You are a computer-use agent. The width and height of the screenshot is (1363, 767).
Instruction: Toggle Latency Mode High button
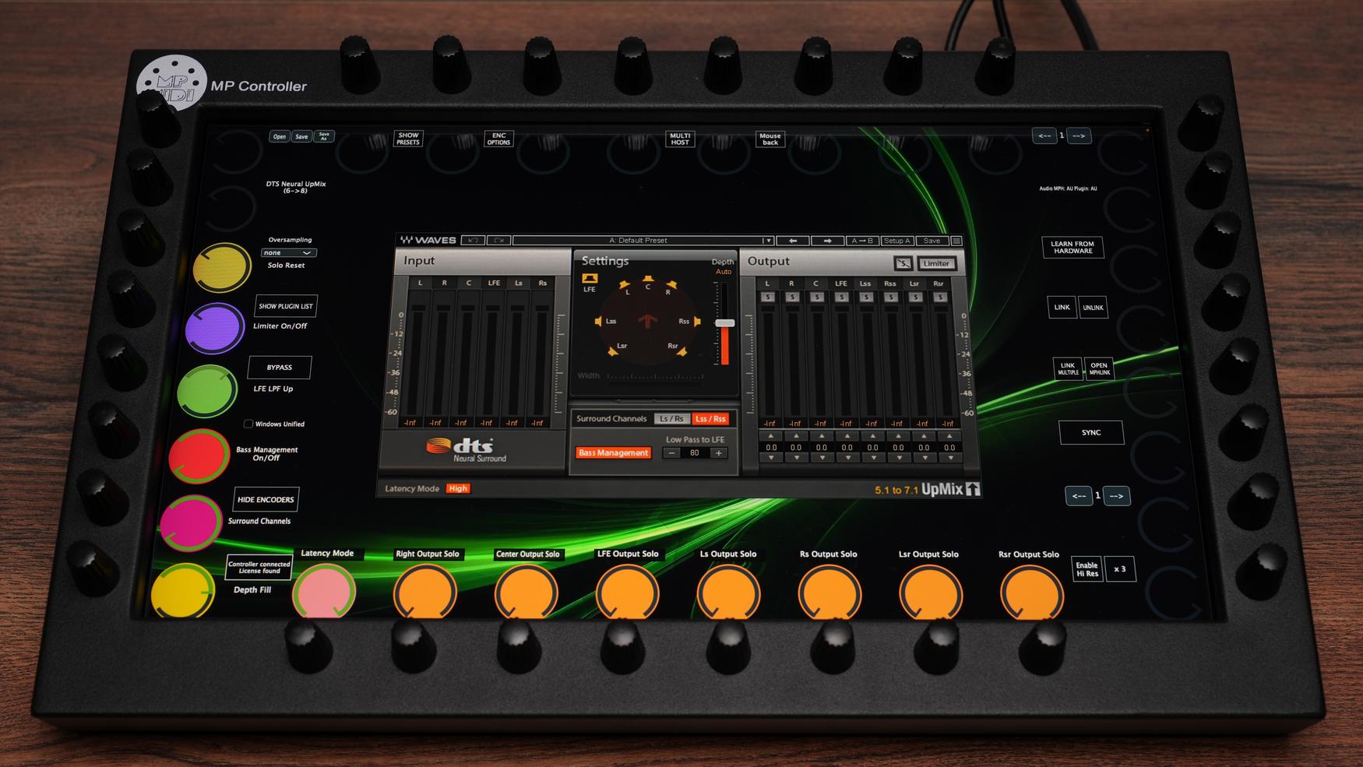coord(458,488)
